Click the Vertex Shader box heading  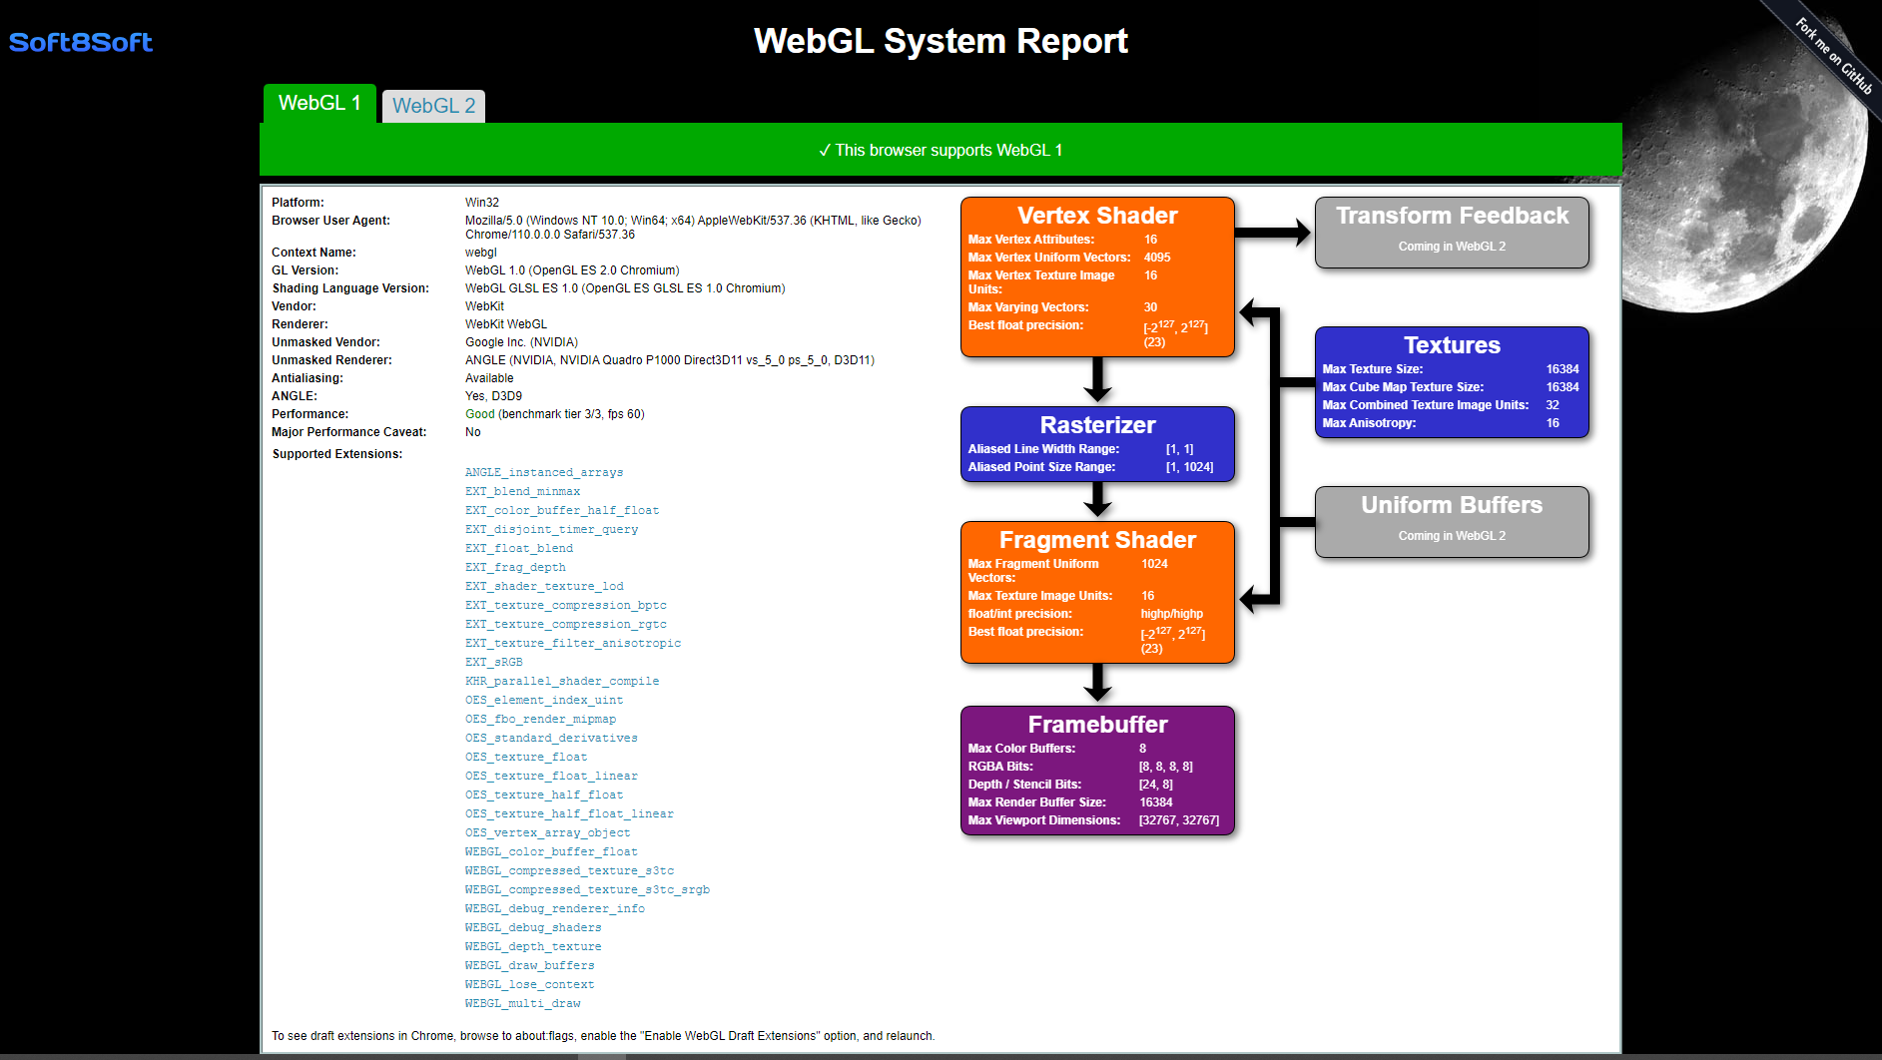[1097, 216]
